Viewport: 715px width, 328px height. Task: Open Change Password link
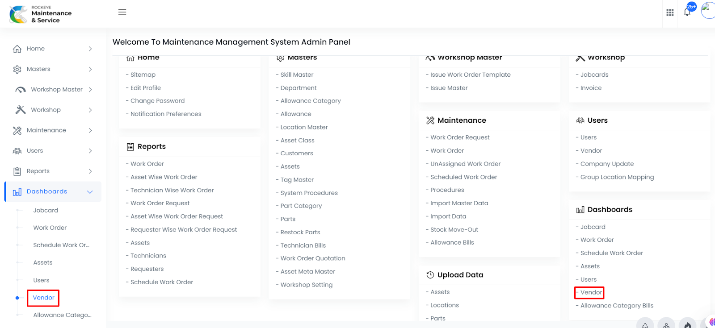[157, 101]
